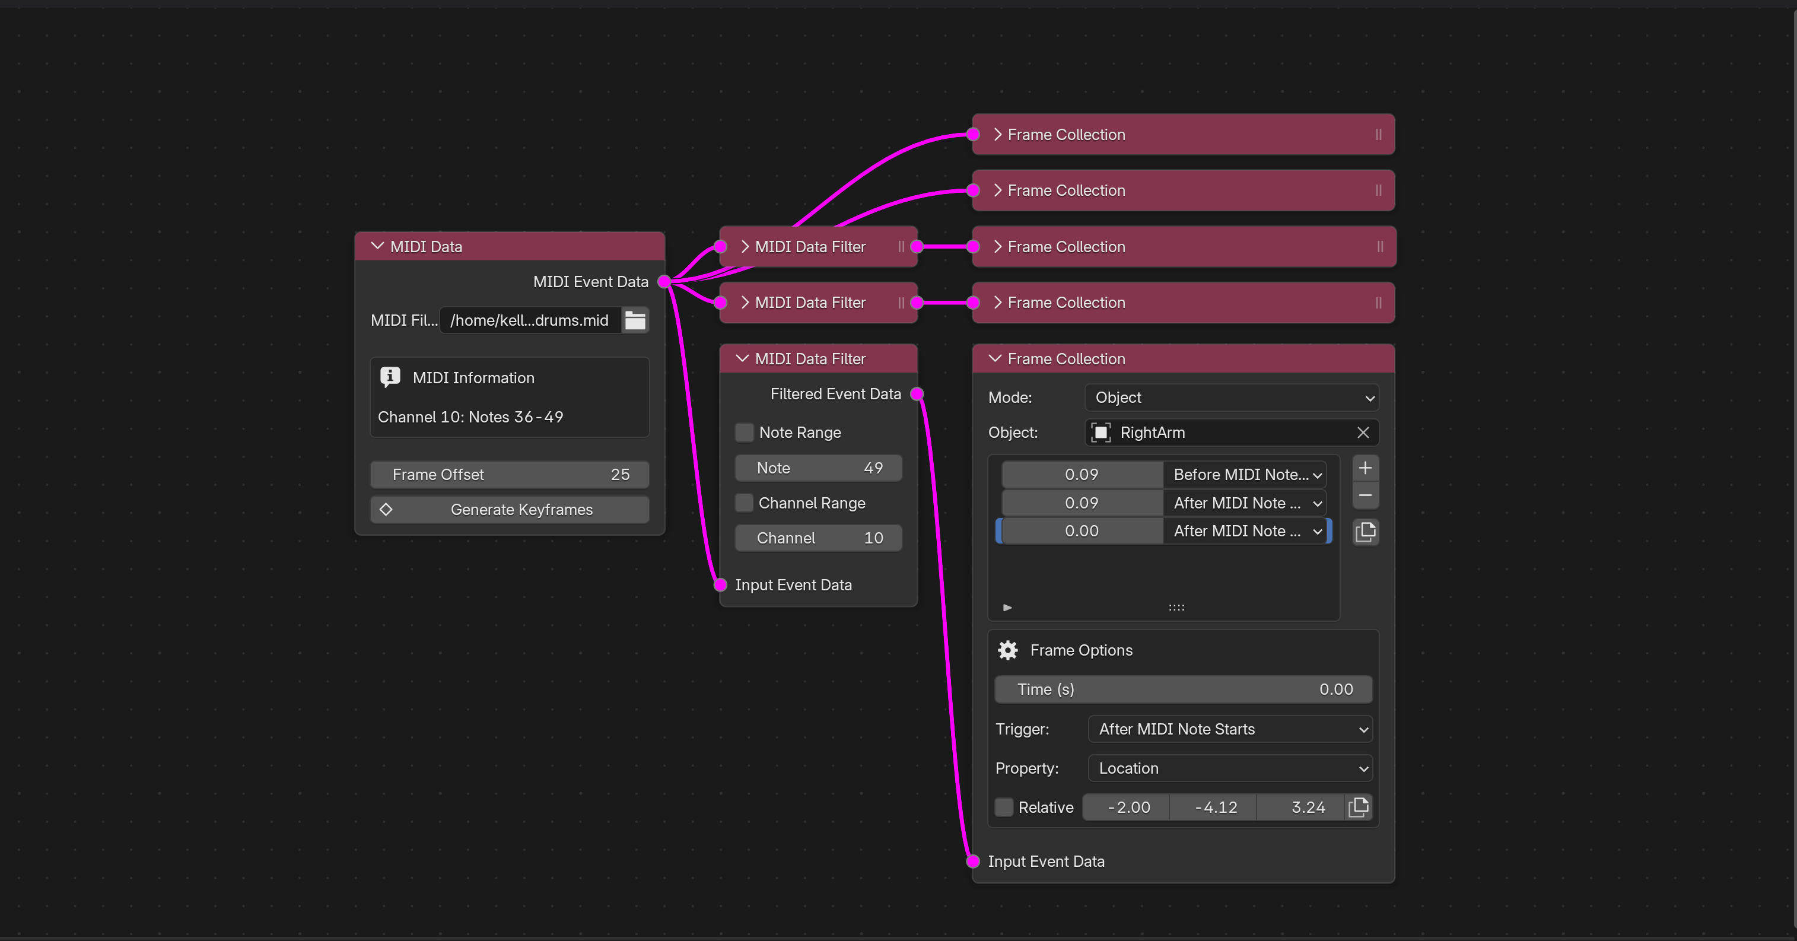
Task: Click the MIDI Data Filter Input Event Data socket
Action: pos(721,584)
